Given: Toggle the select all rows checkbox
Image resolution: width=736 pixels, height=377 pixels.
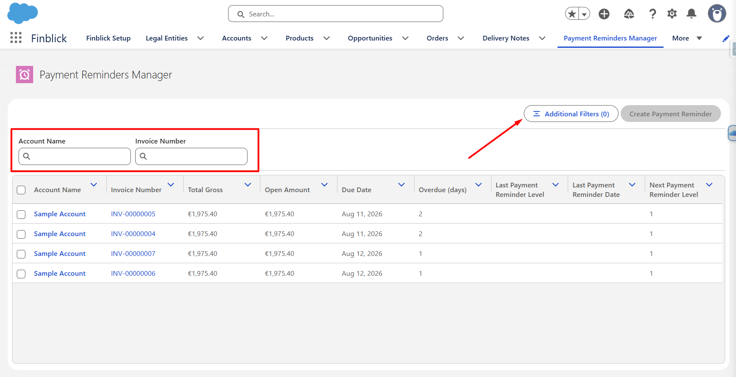Looking at the screenshot, I should tap(21, 190).
